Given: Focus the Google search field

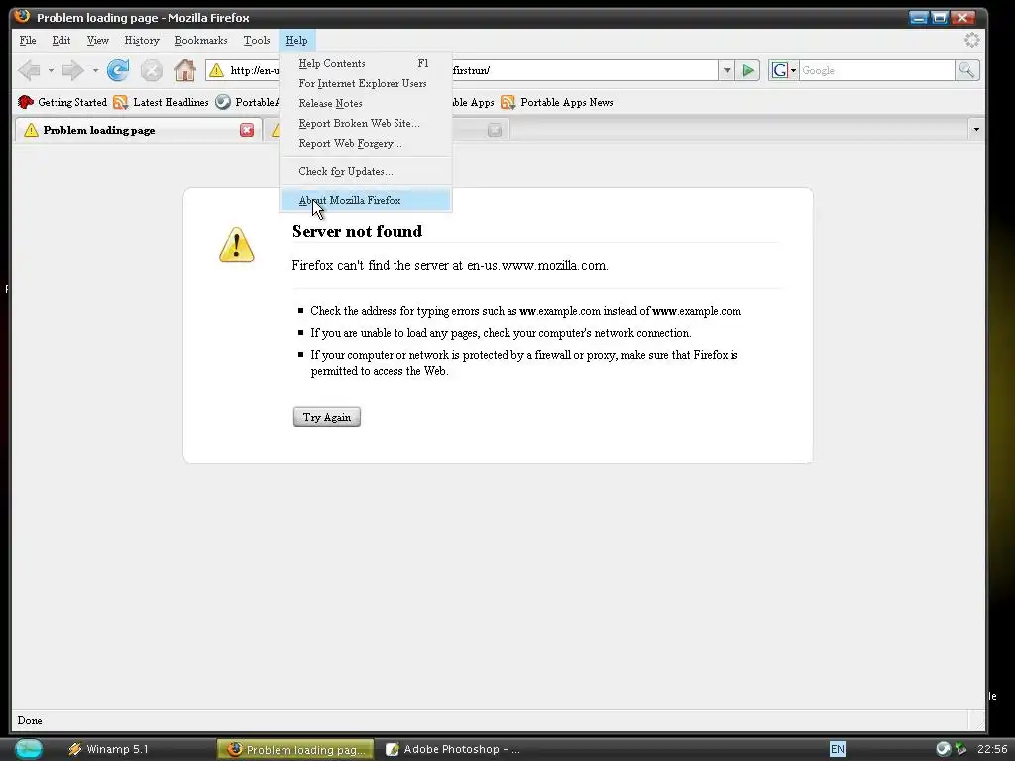Looking at the screenshot, I should (x=876, y=70).
